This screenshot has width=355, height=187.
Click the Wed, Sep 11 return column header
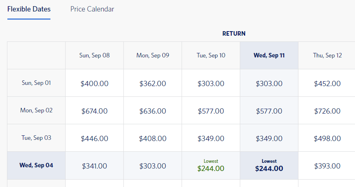pos(269,55)
